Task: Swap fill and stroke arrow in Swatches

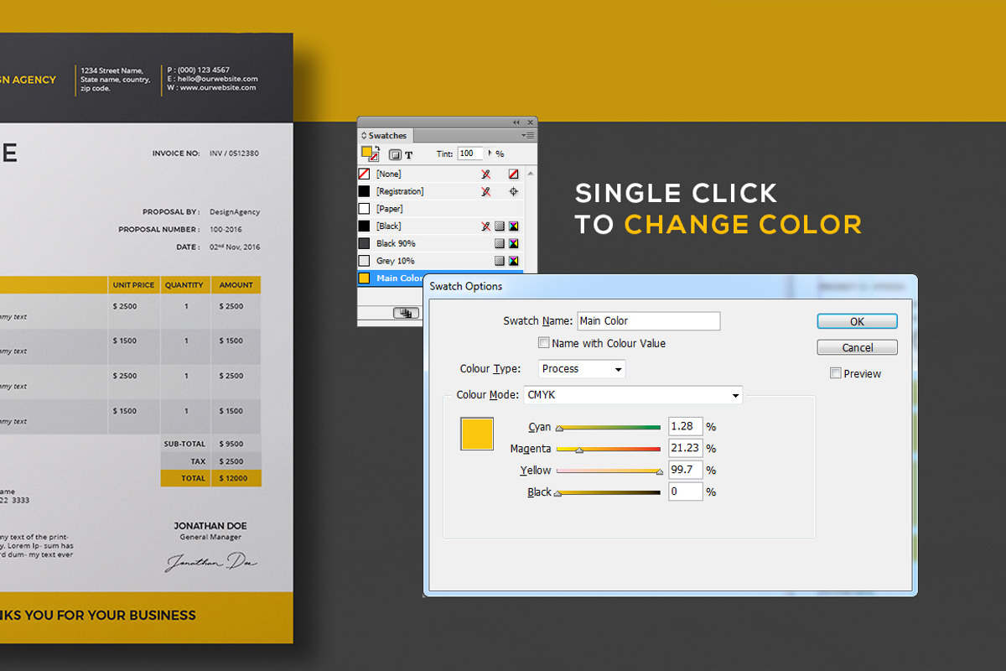Action: (x=376, y=148)
